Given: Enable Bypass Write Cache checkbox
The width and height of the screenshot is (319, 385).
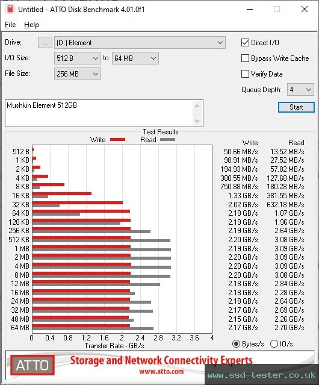Looking at the screenshot, I should [245, 58].
